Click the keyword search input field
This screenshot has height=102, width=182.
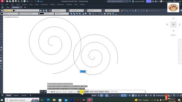click(x=117, y=1)
